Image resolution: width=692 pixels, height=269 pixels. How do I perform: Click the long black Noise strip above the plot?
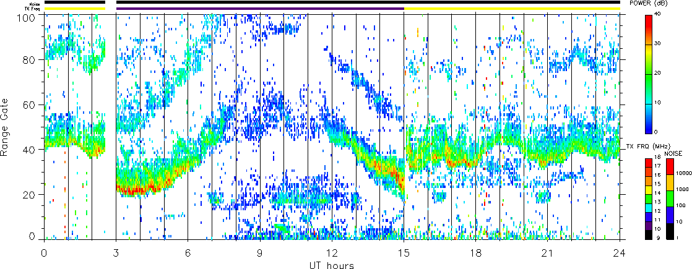tap(368, 2)
